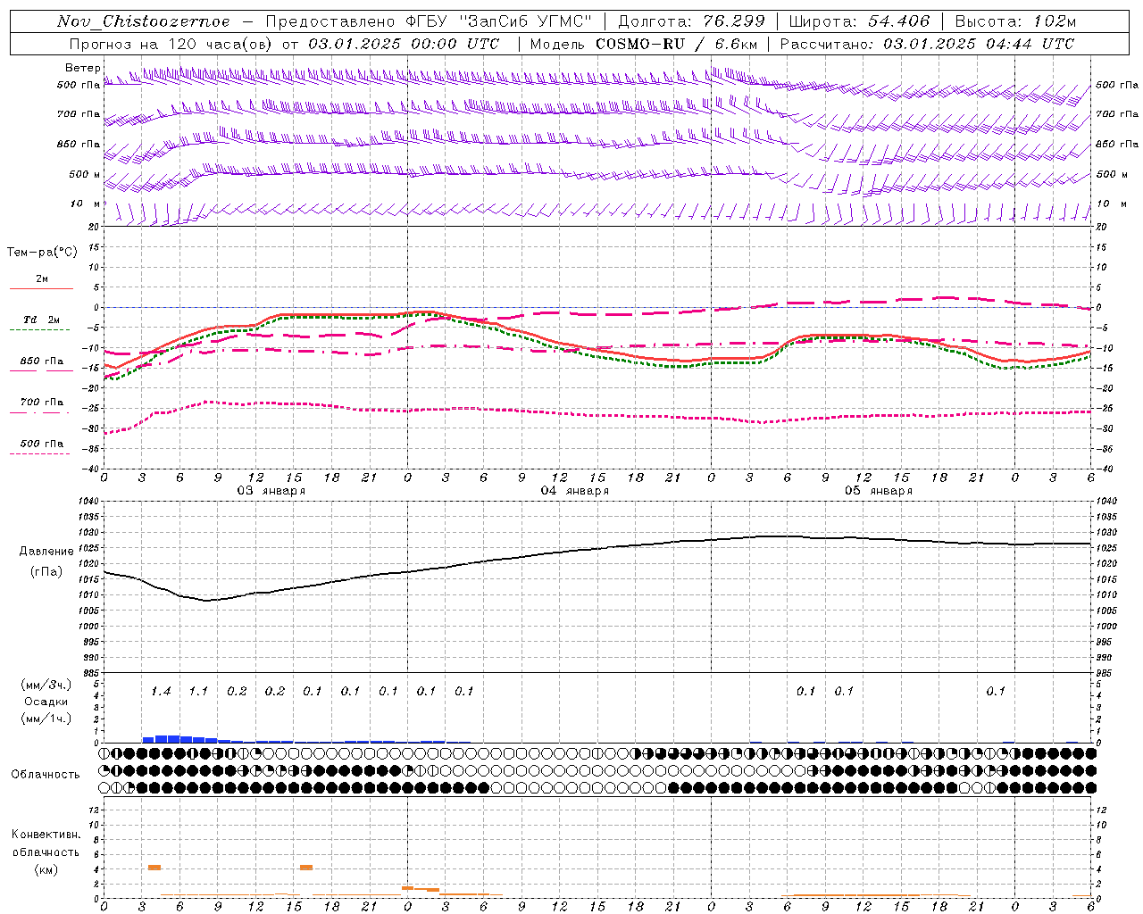Click the 'Облачность' cloud cover label

tap(46, 774)
